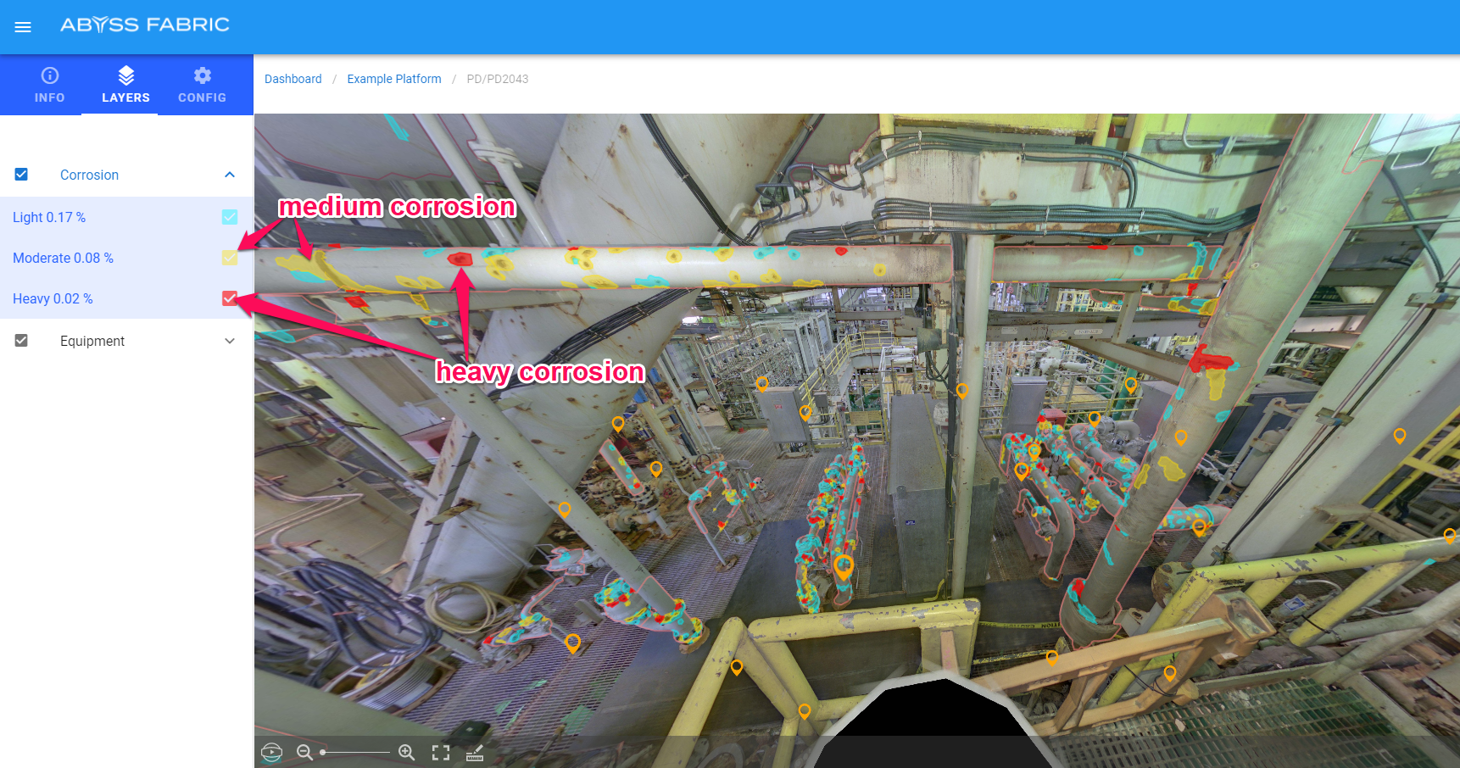Switch to the Info tab
Image resolution: width=1460 pixels, height=768 pixels.
[50, 85]
